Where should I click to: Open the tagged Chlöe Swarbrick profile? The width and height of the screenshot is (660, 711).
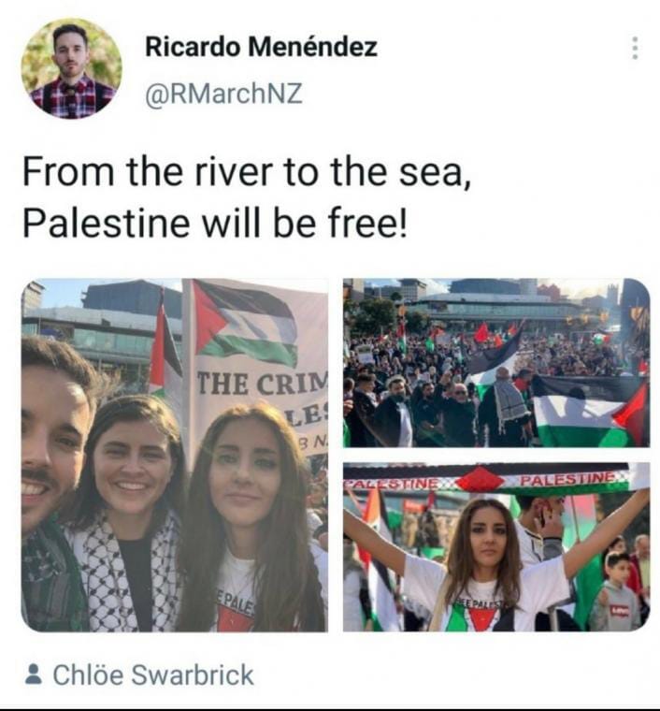point(153,675)
